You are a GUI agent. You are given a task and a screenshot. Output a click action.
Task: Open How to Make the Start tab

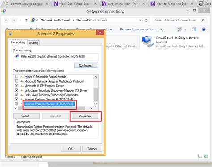(172, 4)
